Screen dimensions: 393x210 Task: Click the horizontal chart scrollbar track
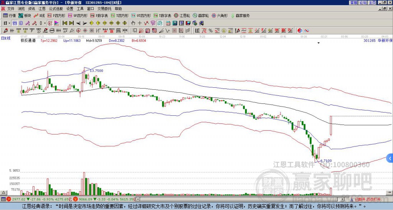pos(241,200)
